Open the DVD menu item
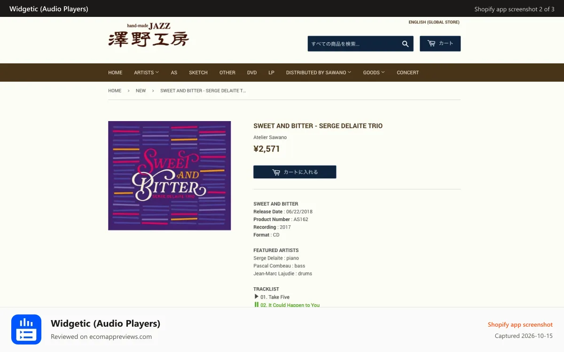The height and width of the screenshot is (352, 564). tap(252, 72)
